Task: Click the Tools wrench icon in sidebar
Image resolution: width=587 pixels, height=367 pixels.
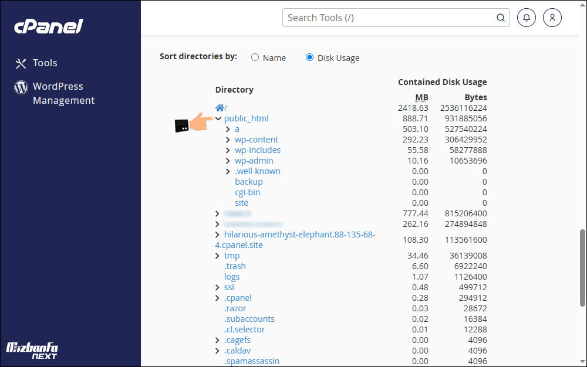Action: (21, 63)
